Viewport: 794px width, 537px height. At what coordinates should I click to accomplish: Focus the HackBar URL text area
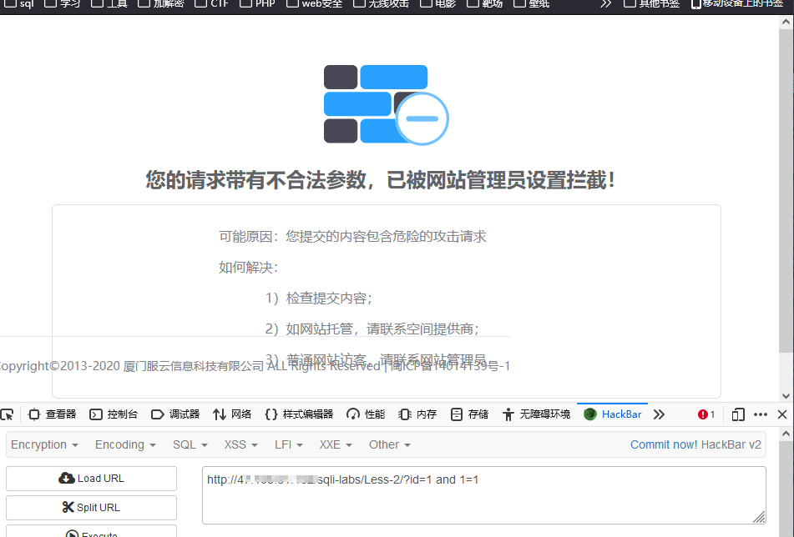tap(483, 495)
